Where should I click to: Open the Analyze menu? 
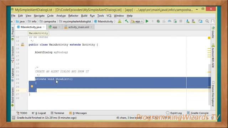click(x=61, y=16)
